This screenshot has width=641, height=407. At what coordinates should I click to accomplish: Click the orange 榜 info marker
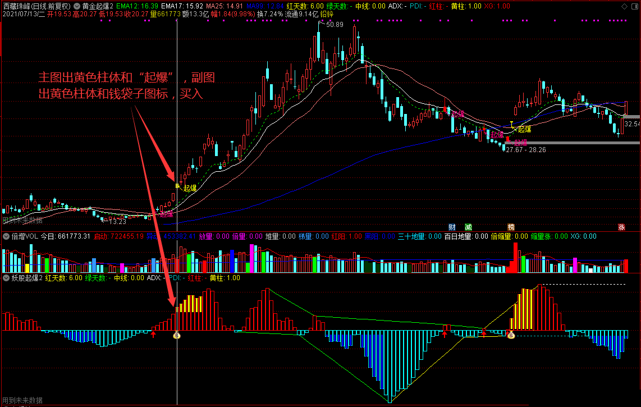(x=511, y=227)
